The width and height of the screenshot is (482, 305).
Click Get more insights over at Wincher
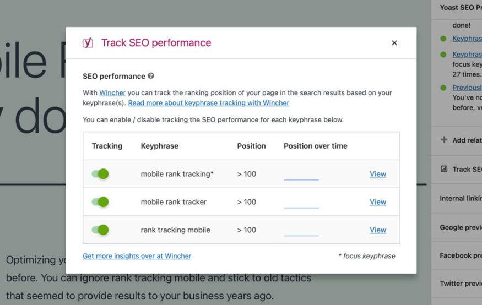137,256
